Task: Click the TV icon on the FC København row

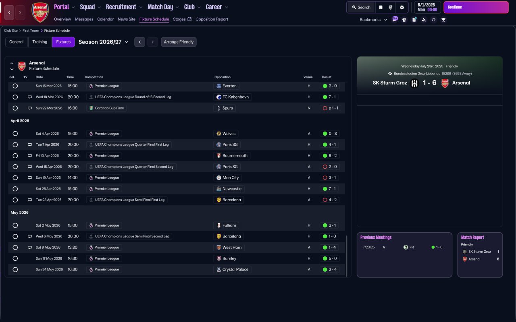Action: [29, 97]
